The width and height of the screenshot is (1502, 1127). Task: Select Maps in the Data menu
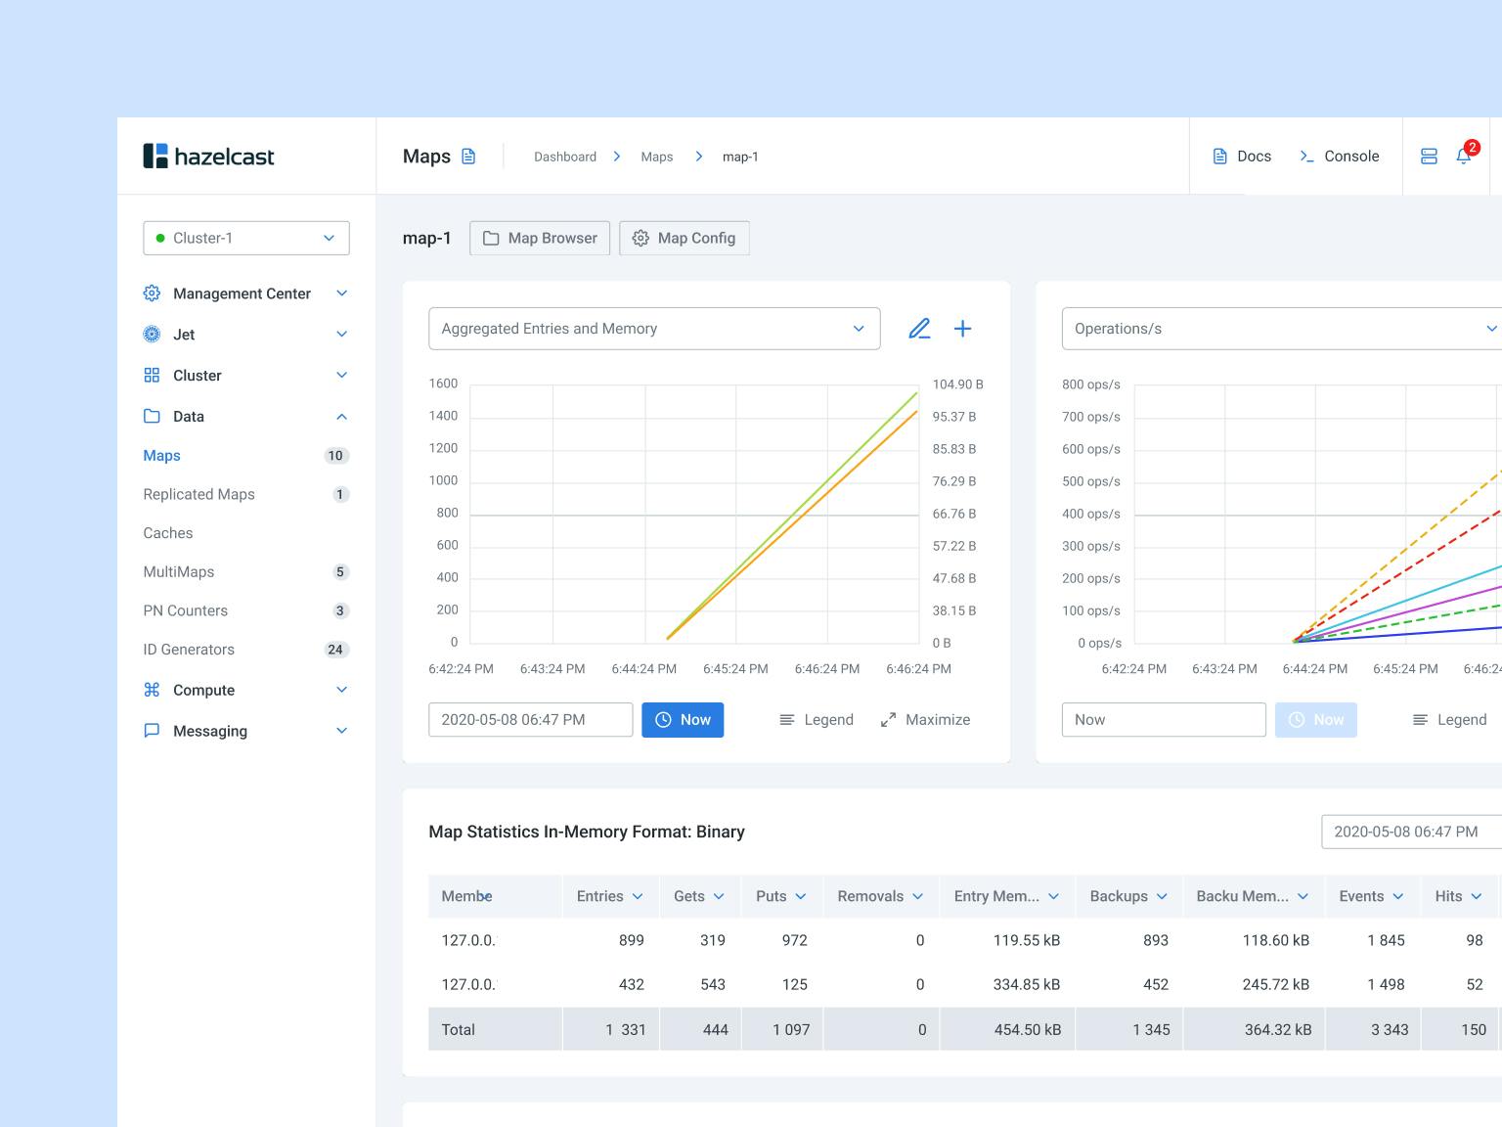coord(162,456)
